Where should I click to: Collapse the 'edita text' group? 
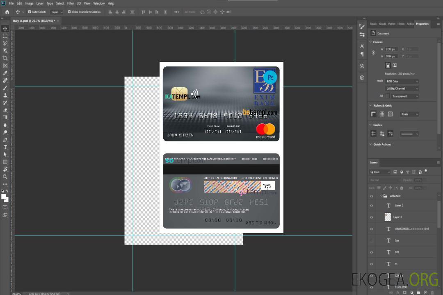[381, 196]
